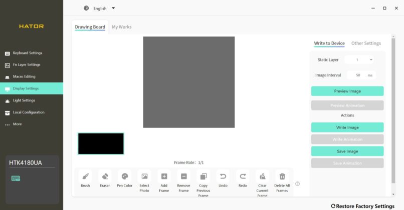Screen dimensions: 404x210
Task: Click the Preview Image button
Action: point(347,91)
